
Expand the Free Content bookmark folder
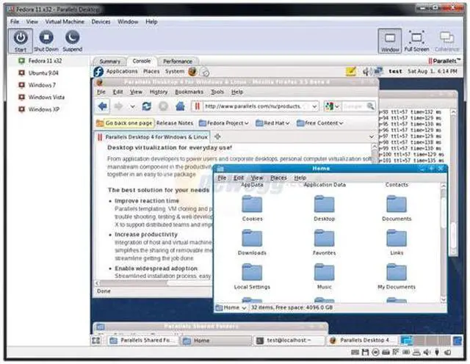click(x=319, y=123)
